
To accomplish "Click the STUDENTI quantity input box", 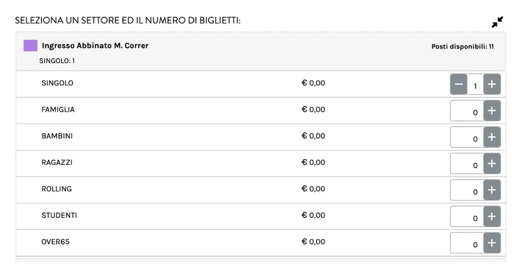I will click(x=467, y=216).
